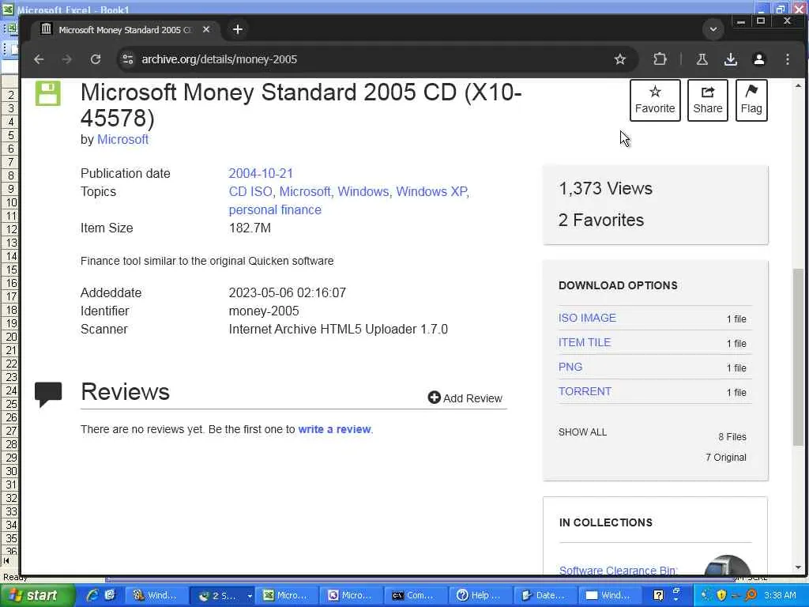Click the write a review link
809x607 pixels.
334,429
